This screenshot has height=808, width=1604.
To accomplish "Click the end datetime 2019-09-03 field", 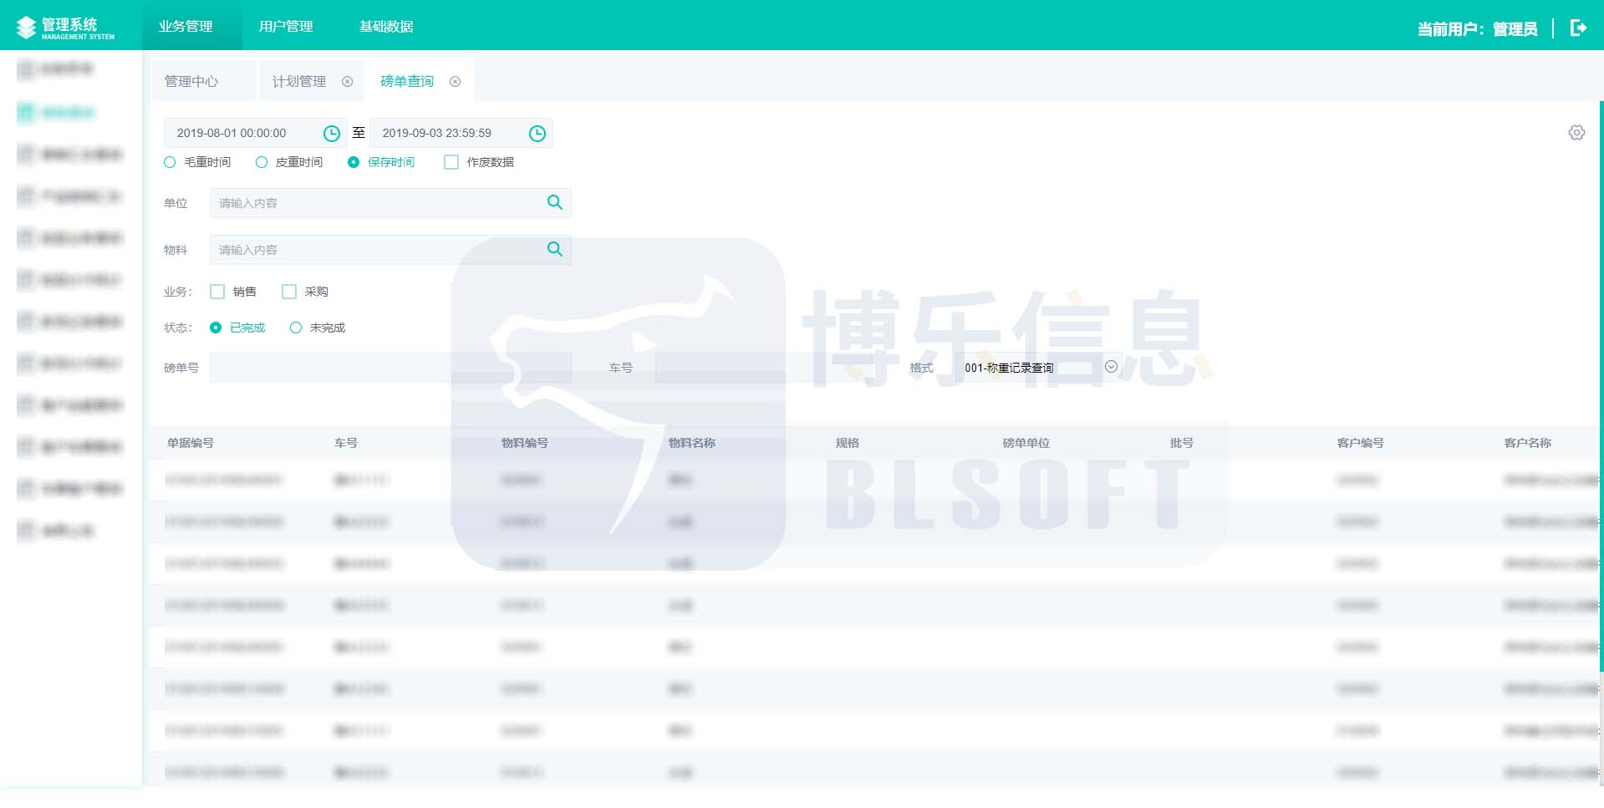I will [461, 133].
